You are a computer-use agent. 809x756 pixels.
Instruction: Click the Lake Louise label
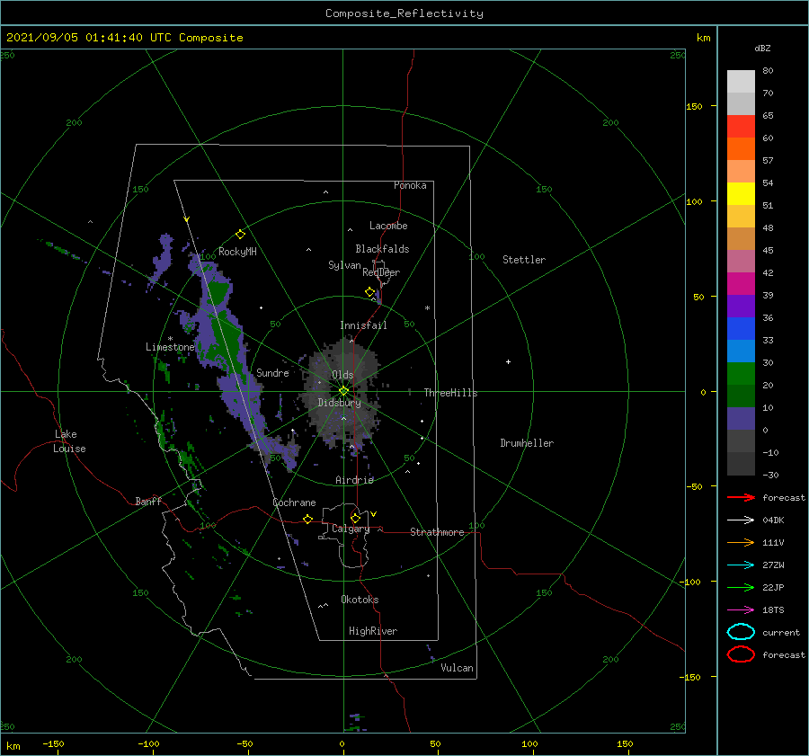click(69, 441)
